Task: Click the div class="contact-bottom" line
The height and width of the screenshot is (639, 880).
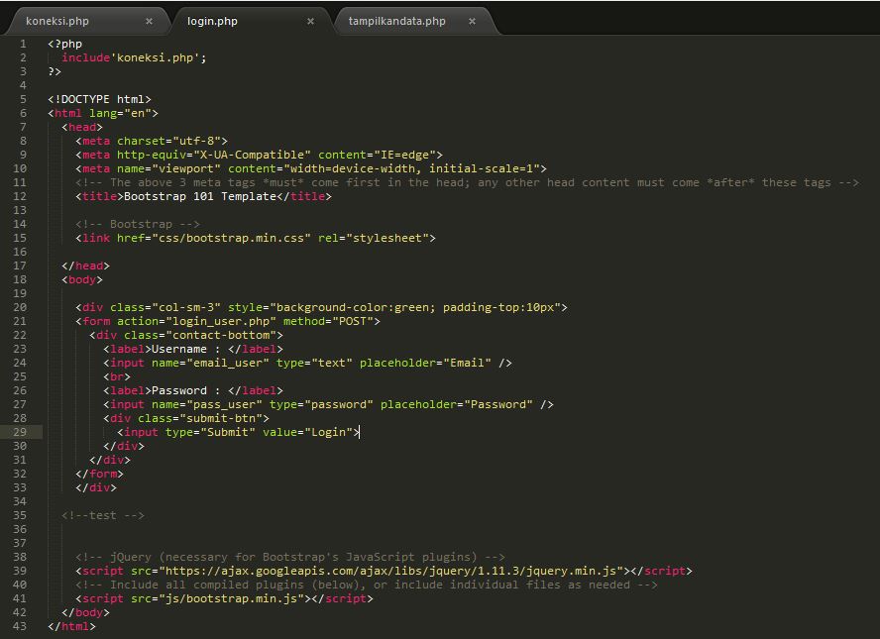Action: click(186, 336)
